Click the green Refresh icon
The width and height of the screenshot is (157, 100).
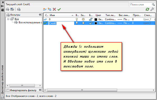click(147, 9)
